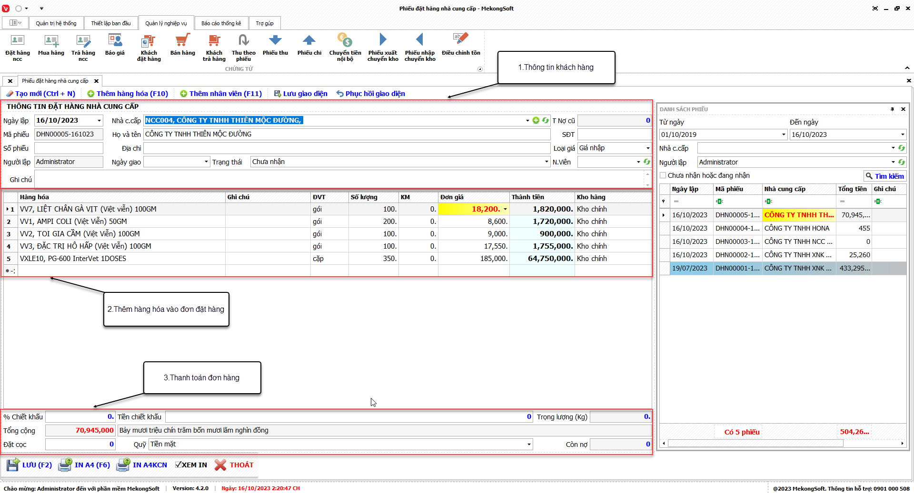Click Thêm hàng hóa (F10) link
914x493 pixels.
click(128, 94)
